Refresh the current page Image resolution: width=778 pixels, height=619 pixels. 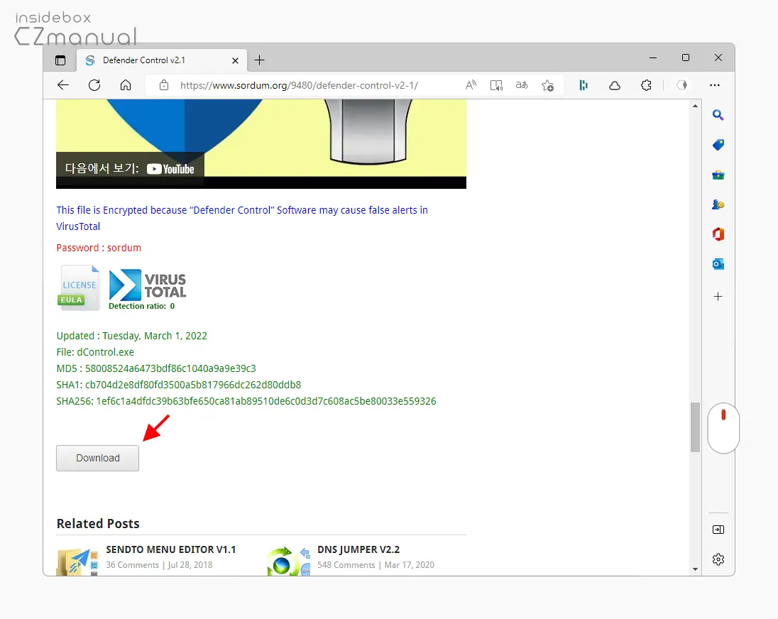tap(94, 85)
